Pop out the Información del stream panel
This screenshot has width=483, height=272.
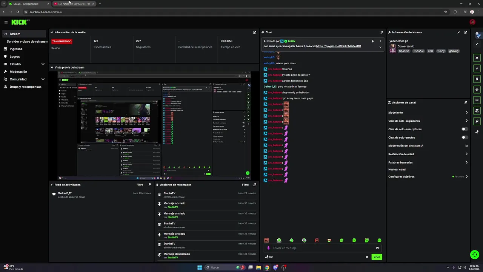click(x=466, y=32)
